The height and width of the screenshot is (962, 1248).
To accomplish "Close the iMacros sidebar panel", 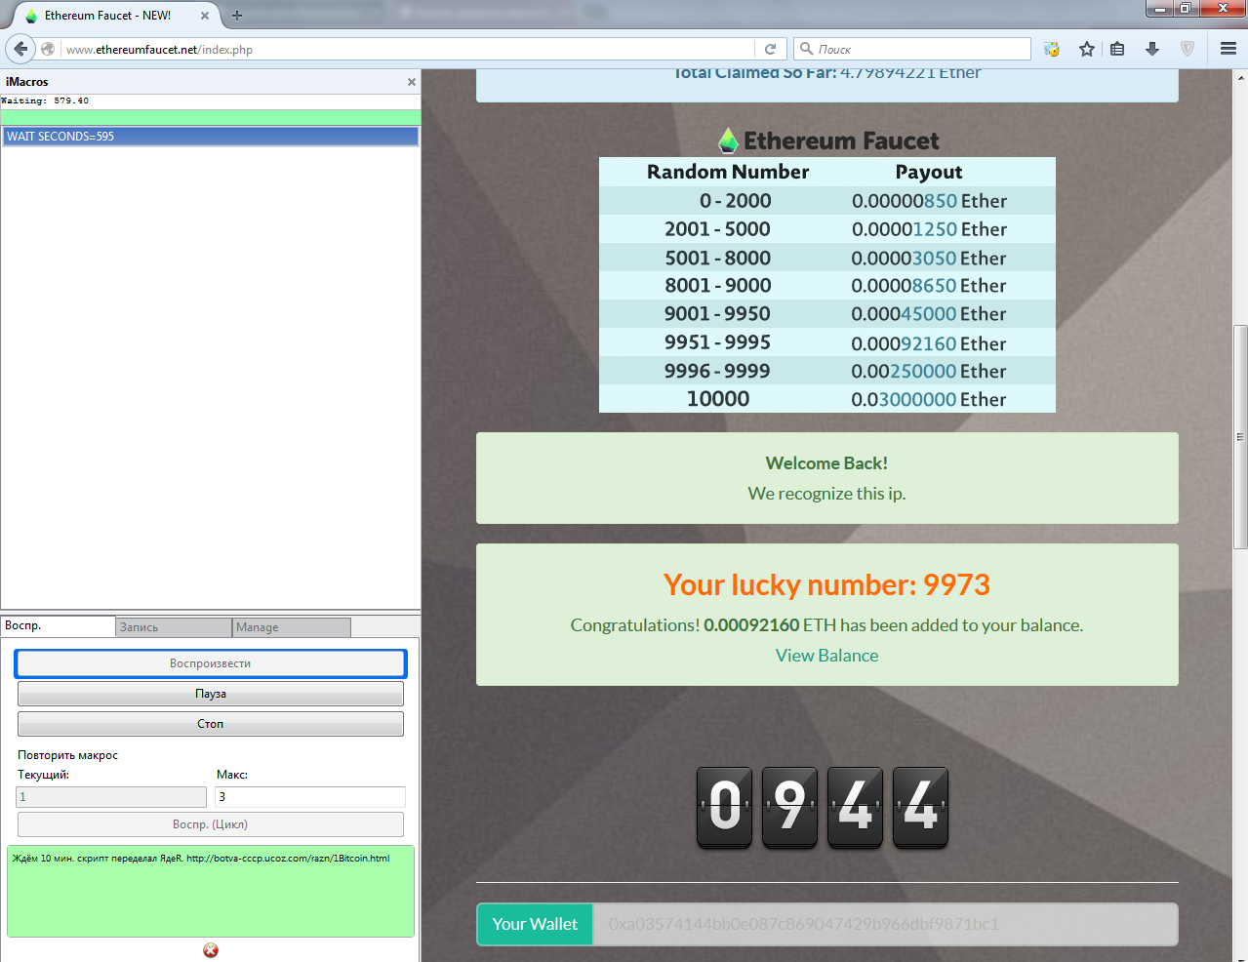I will 412,82.
